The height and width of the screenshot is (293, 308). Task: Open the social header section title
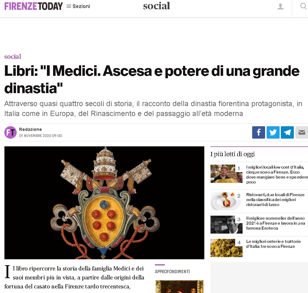[x=156, y=6]
